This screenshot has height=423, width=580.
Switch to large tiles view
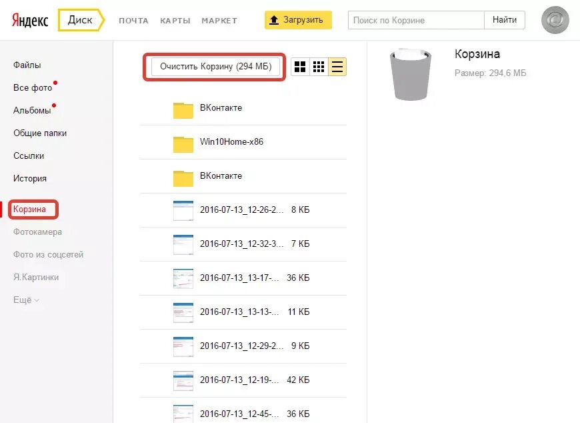[300, 67]
